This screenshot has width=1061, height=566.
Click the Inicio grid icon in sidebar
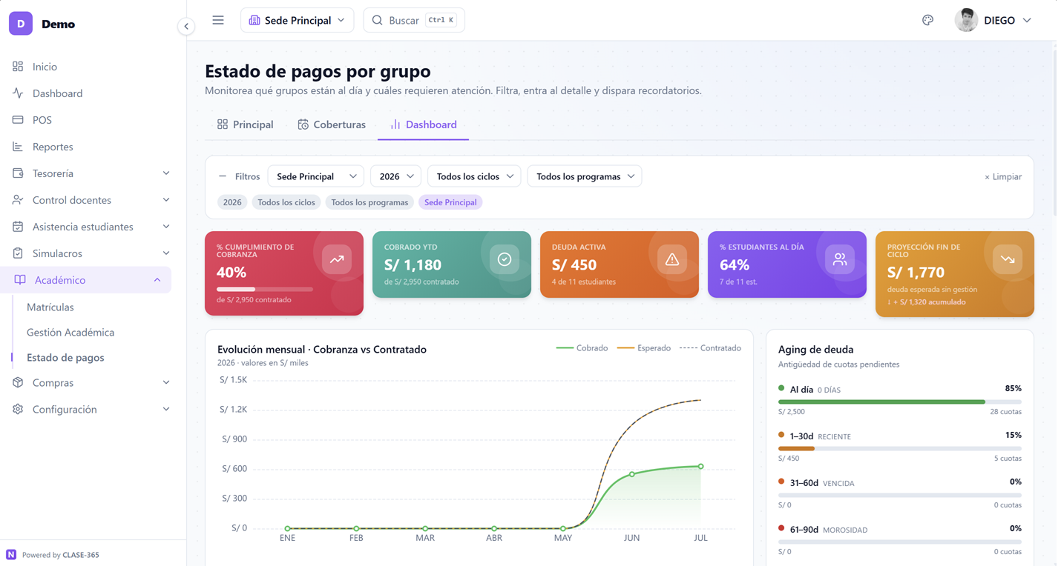tap(18, 67)
